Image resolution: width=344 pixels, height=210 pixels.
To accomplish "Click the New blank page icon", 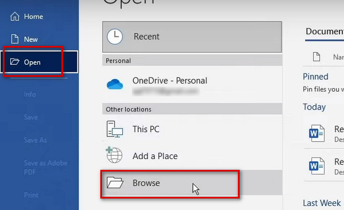I will click(x=15, y=39).
